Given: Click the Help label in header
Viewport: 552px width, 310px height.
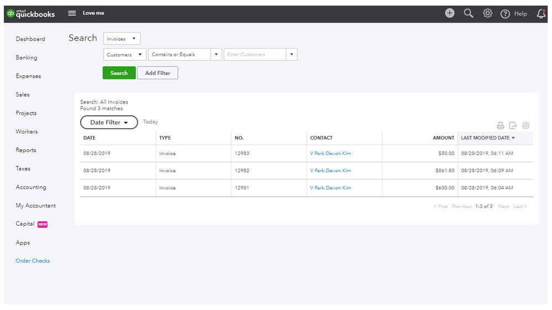Looking at the screenshot, I should pyautogui.click(x=521, y=14).
